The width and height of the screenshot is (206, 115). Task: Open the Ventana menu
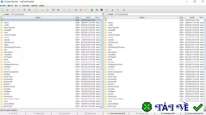tap(34, 5)
